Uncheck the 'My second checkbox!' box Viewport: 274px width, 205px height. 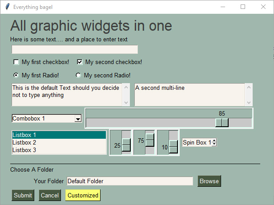(80, 62)
